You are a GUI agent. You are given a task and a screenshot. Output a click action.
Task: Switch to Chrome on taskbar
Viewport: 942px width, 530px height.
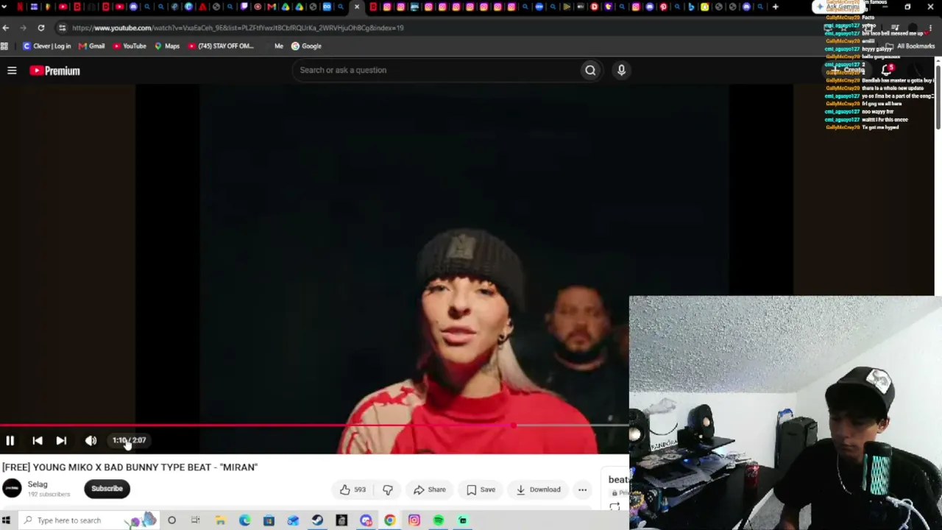[390, 520]
